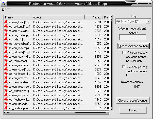
Task: Open the Ostatní menu
Action: point(7,9)
